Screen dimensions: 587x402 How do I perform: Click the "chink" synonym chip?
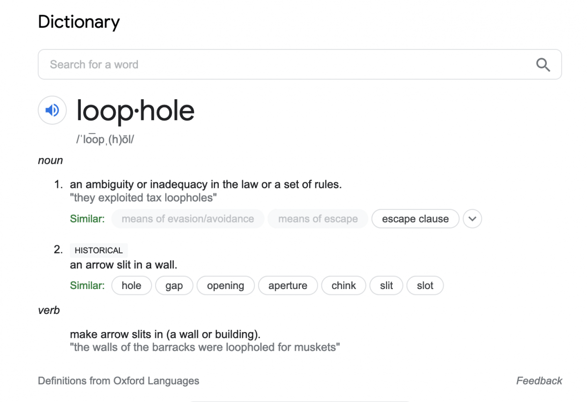tap(343, 286)
